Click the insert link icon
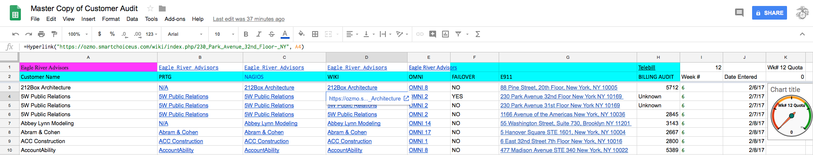 click(420, 34)
